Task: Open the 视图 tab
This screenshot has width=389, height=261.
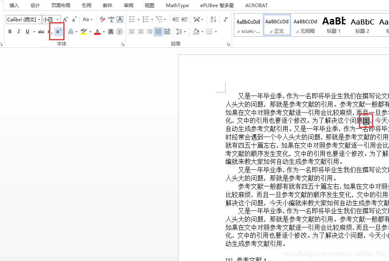Action: coord(149,5)
